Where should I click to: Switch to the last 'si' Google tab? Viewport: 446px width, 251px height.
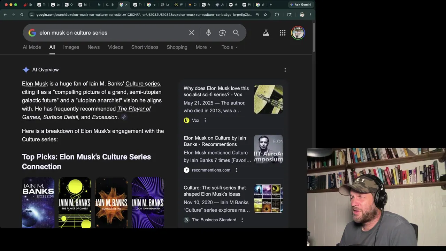260,5
